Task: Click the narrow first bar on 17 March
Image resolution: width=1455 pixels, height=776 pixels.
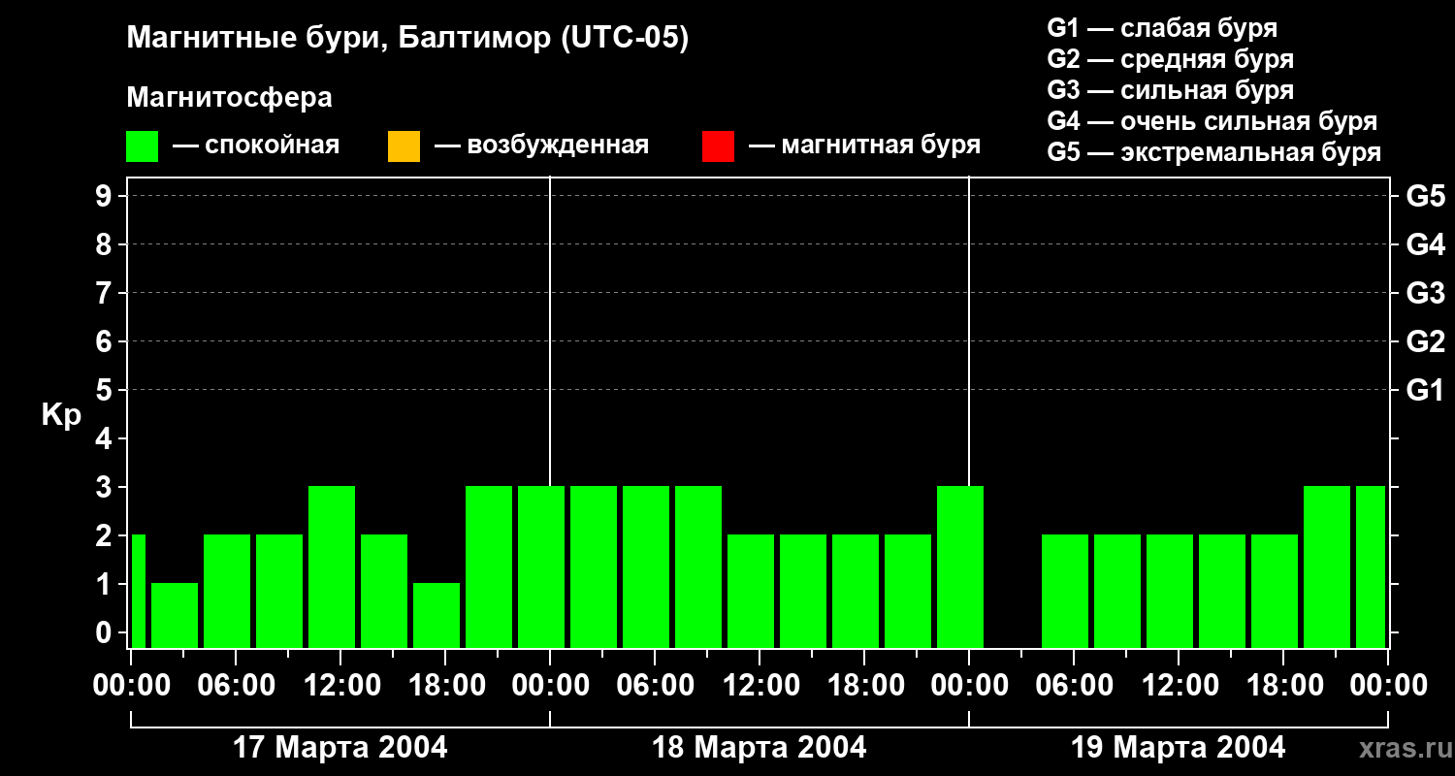Action: coord(138,590)
